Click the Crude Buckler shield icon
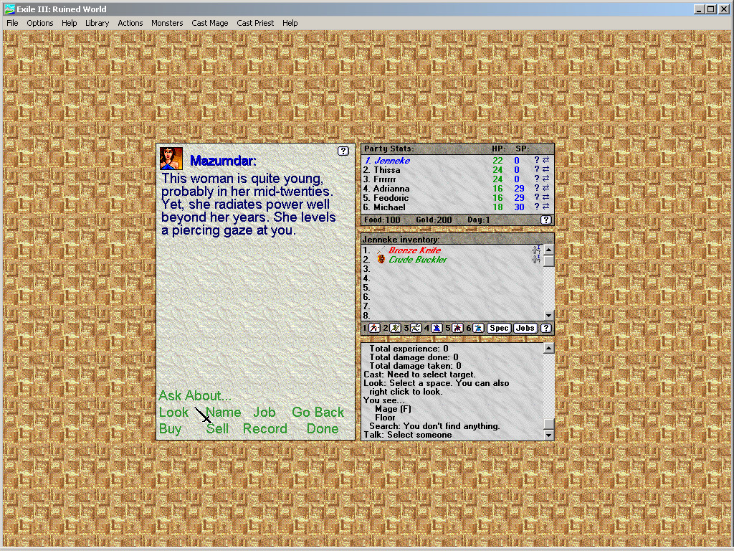This screenshot has width=734, height=551. 381,259
